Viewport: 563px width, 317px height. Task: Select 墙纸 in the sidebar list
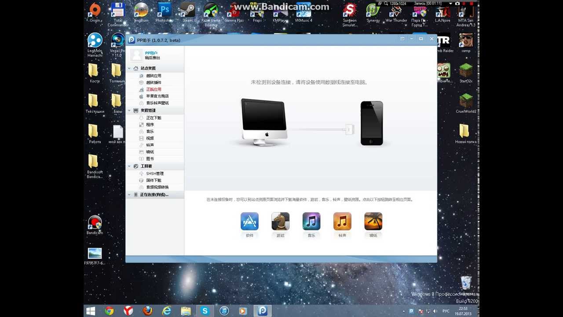coord(150,152)
